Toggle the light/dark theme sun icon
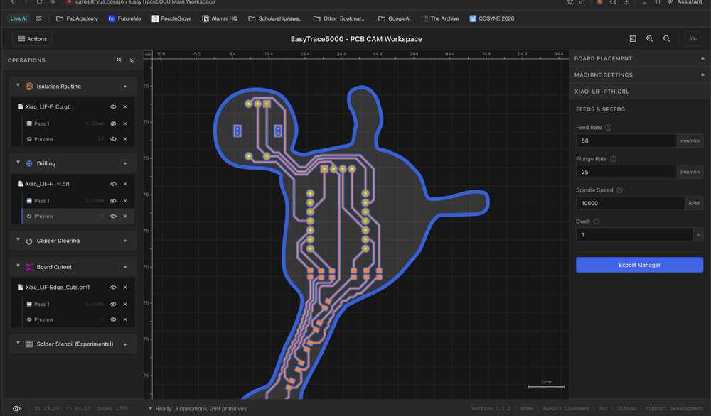The image size is (711, 416). pyautogui.click(x=693, y=39)
